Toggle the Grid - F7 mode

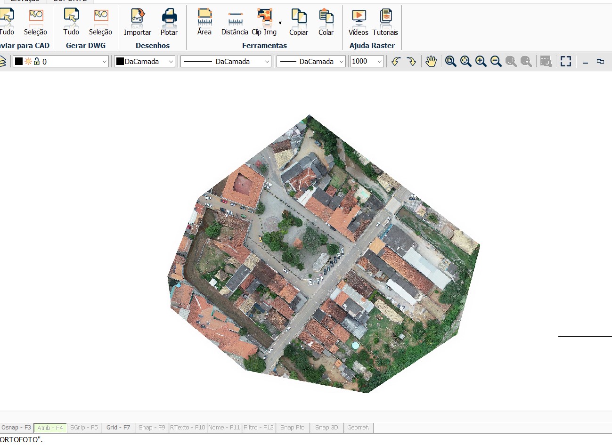tap(118, 427)
